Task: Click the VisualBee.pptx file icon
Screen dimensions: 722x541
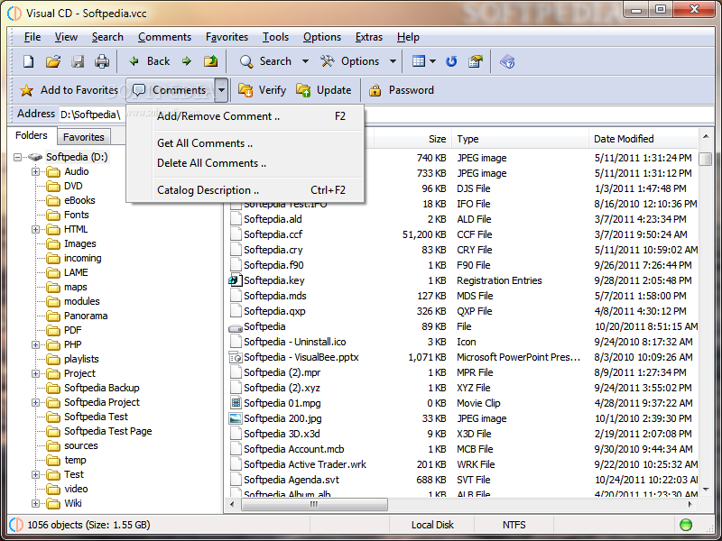Action: pyautogui.click(x=236, y=357)
